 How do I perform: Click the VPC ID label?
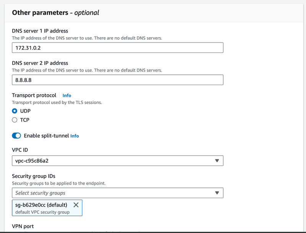pos(20,150)
